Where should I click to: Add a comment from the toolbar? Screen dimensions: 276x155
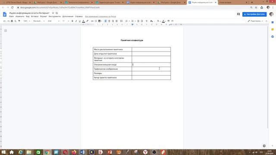96,21
